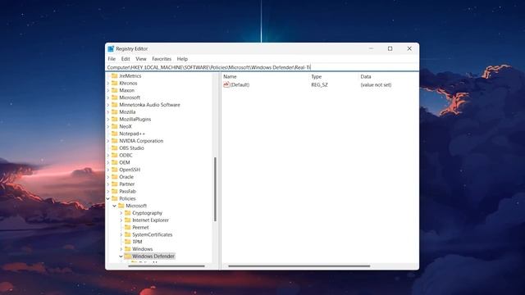Expand the Windows key under Policies\Microsoft
The width and height of the screenshot is (525, 295).
[x=121, y=249]
